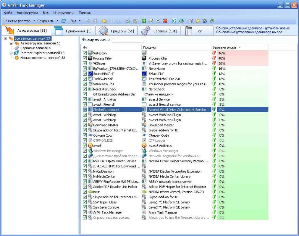
Task: Expand the Internet Explorer tree node
Action: [11, 53]
